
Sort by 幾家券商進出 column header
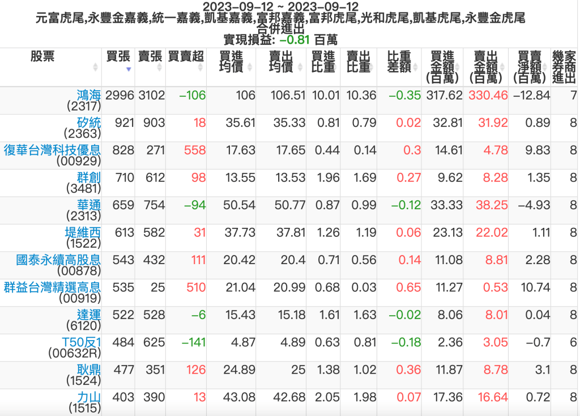[x=564, y=67]
